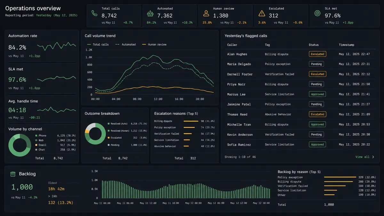Click the Resolved (Auto) legend swatch
Viewport: 384px width, 216px height.
click(109, 124)
